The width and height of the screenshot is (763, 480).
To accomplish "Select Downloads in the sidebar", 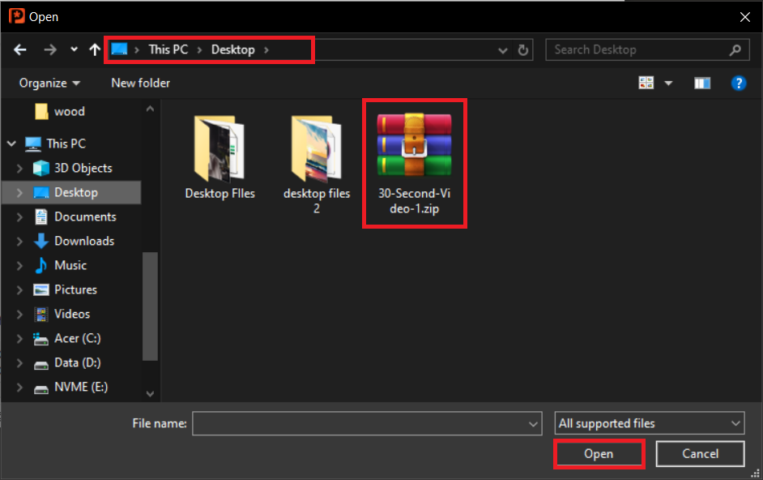I will pos(80,241).
